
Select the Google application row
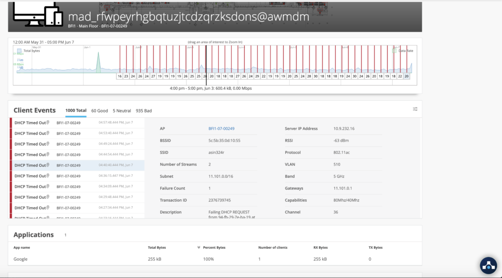pos(21,259)
